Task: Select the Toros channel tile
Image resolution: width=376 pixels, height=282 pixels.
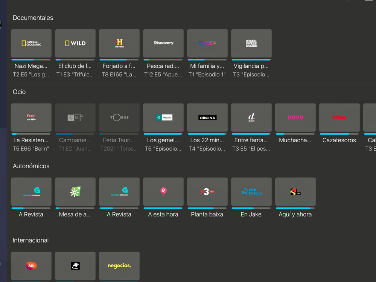Action: pos(119,117)
